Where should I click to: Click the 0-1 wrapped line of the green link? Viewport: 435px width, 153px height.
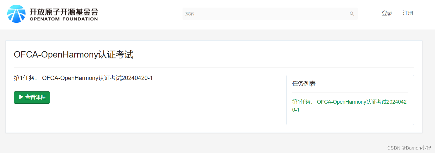[x=296, y=110]
